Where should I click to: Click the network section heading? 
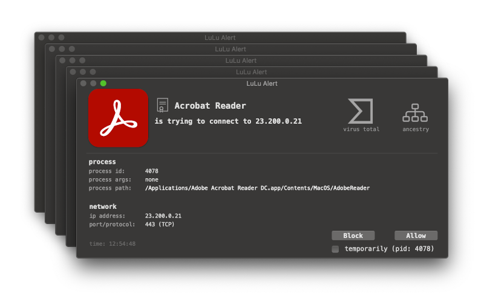click(103, 207)
